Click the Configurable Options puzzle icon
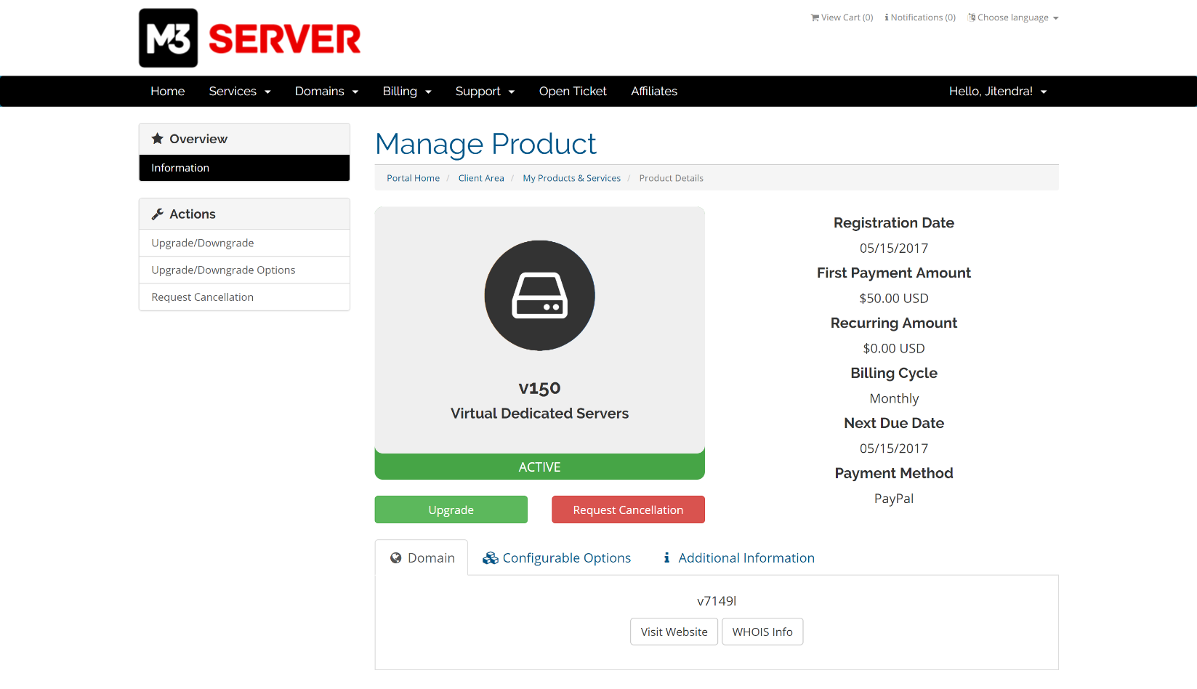The height and width of the screenshot is (689, 1197). (x=490, y=557)
